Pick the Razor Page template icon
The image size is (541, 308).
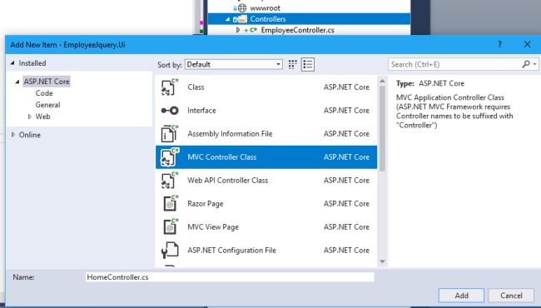171,204
